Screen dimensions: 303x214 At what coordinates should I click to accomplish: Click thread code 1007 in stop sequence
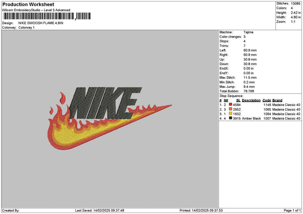tap(267, 119)
